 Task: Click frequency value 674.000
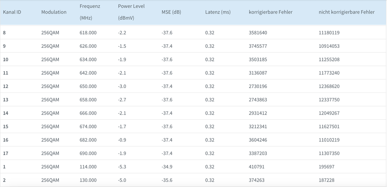pyautogui.click(x=88, y=126)
